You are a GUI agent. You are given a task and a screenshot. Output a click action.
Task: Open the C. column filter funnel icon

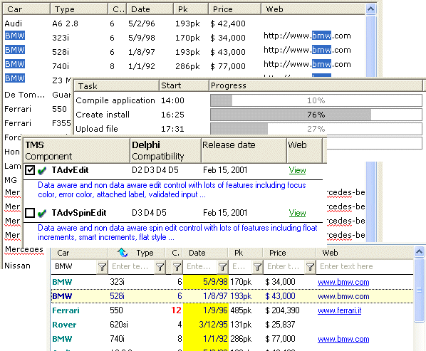pyautogui.click(x=177, y=267)
